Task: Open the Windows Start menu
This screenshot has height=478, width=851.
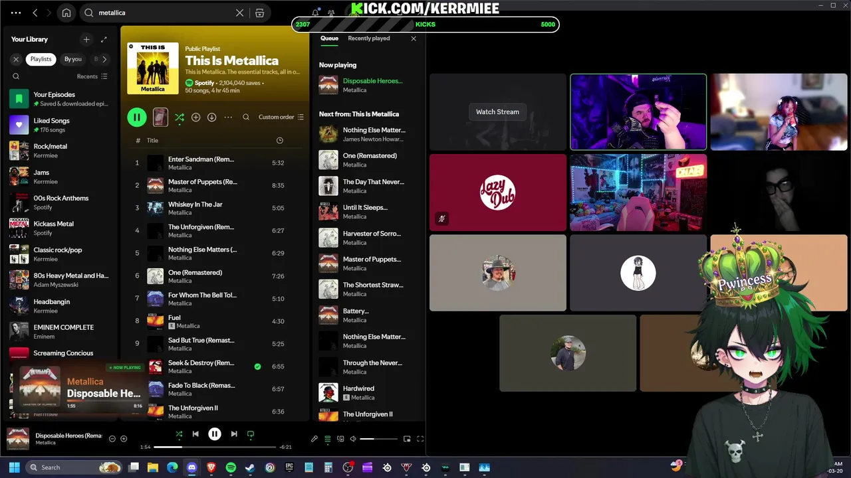Action: click(14, 467)
